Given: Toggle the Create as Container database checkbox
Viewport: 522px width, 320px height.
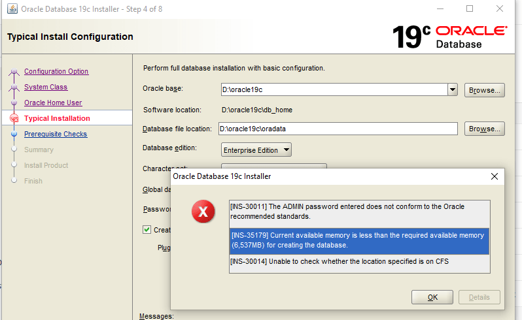Looking at the screenshot, I should point(147,230).
